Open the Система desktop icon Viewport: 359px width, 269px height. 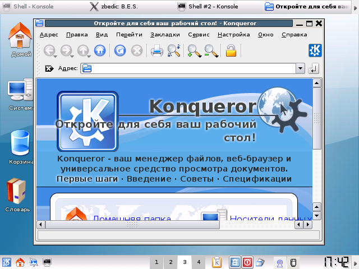[20, 95]
